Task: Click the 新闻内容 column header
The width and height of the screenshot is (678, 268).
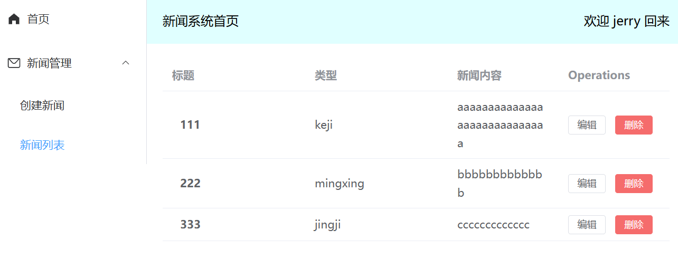Action: click(x=479, y=75)
